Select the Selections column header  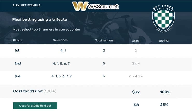(61, 40)
